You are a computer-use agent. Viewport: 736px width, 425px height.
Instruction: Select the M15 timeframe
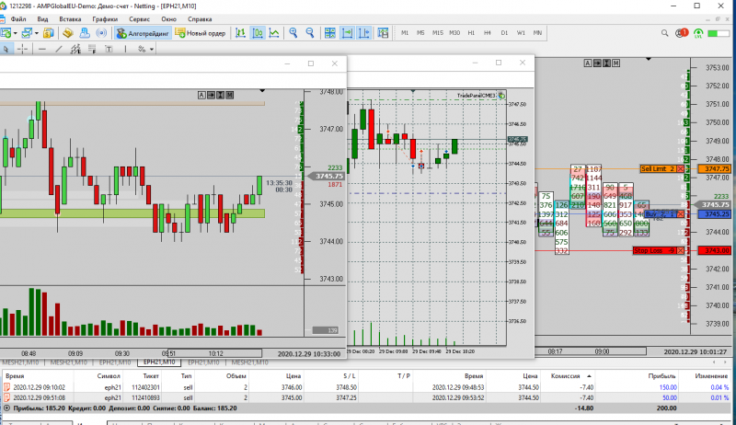click(438, 33)
